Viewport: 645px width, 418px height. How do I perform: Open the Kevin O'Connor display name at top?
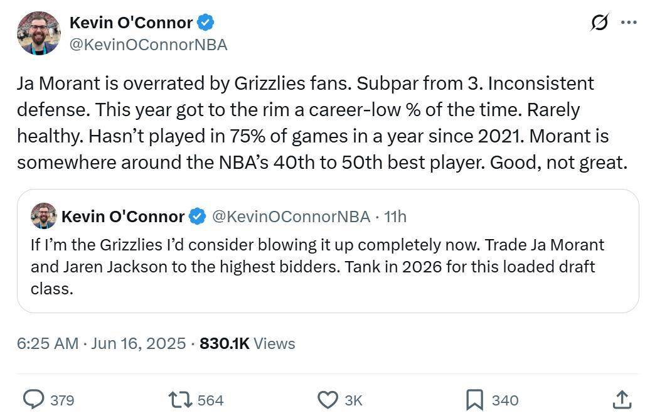131,23
